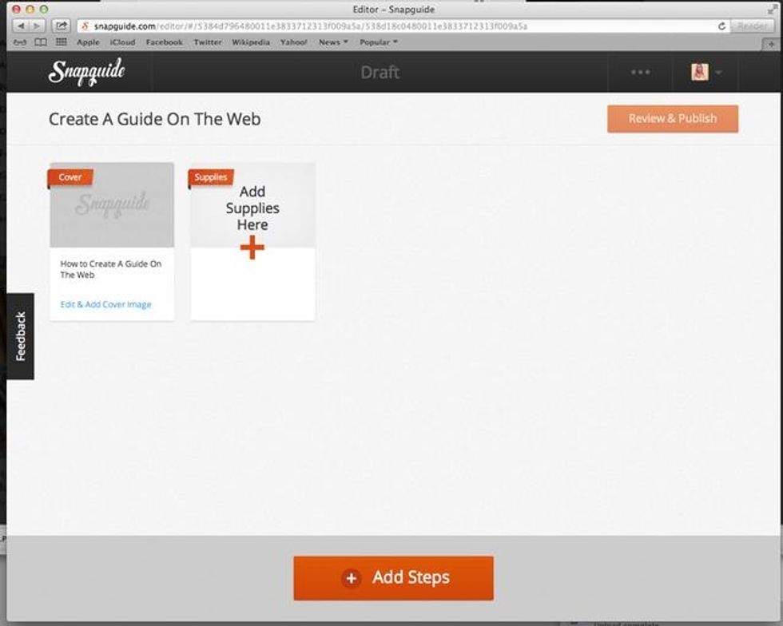783x626 pixels.
Task: Open Top Sites grid icon
Action: pyautogui.click(x=61, y=42)
